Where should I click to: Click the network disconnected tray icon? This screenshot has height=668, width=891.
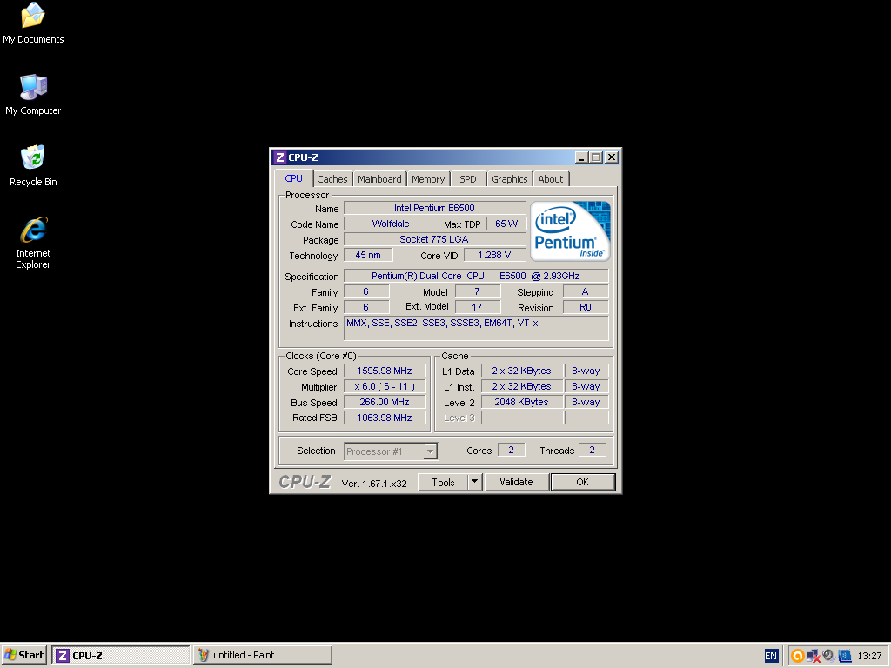tap(814, 656)
